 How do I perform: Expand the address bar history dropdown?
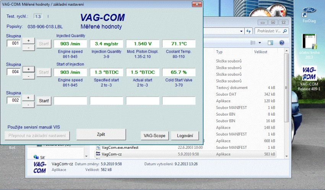[241, 31]
